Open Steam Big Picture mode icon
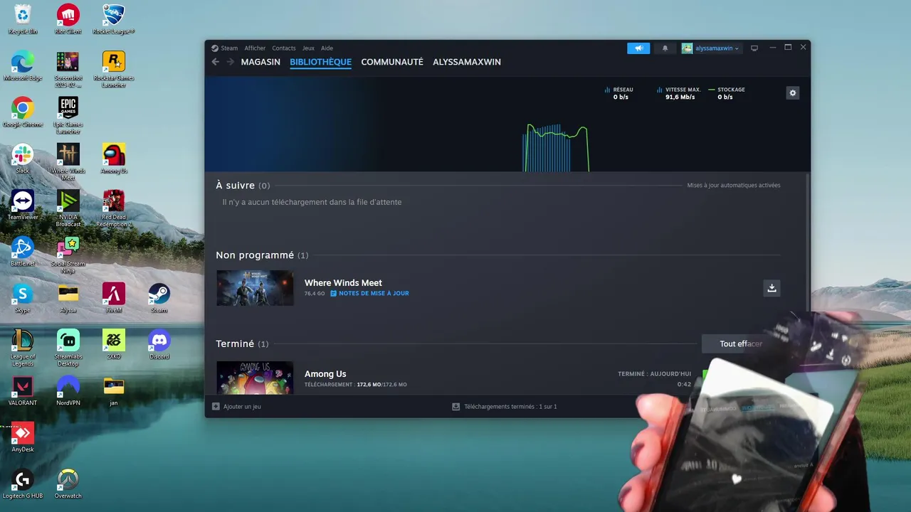Image resolution: width=911 pixels, height=512 pixels. point(754,48)
